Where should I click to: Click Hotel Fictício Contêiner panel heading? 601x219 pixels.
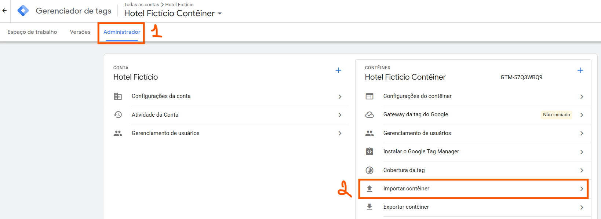tap(405, 77)
